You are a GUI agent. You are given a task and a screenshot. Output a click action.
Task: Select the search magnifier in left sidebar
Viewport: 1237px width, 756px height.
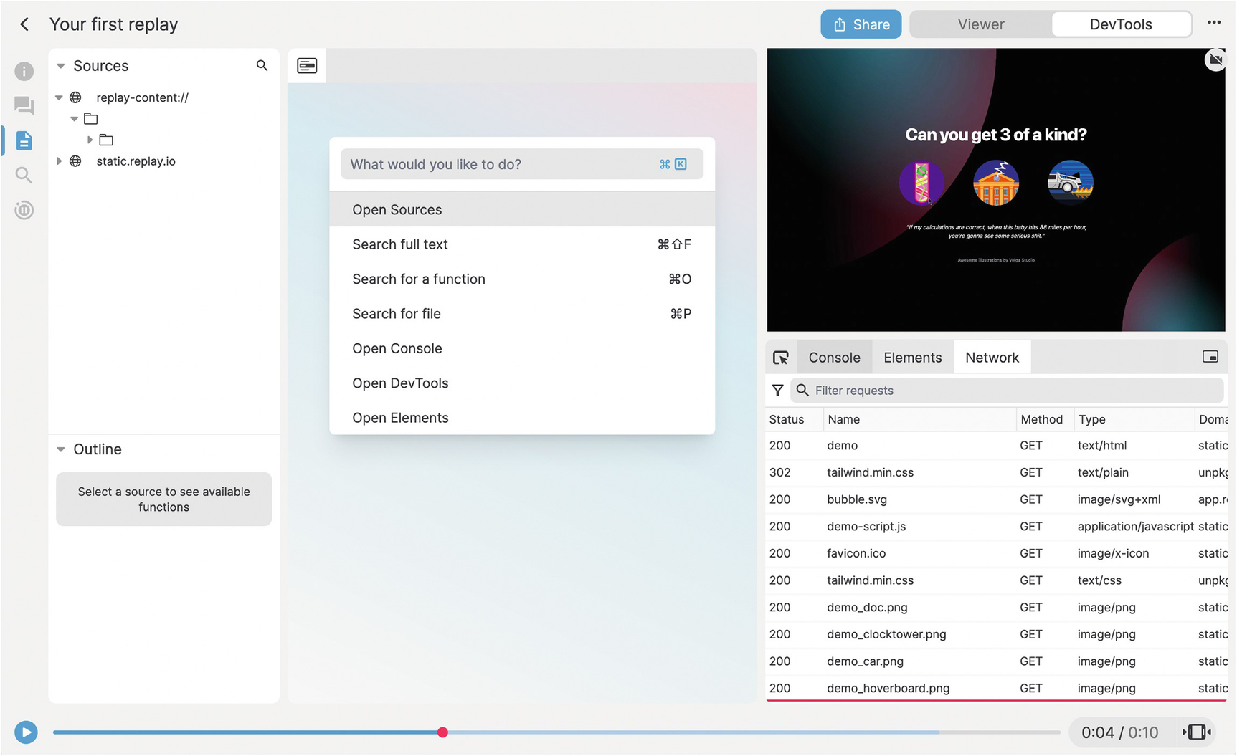click(x=24, y=175)
